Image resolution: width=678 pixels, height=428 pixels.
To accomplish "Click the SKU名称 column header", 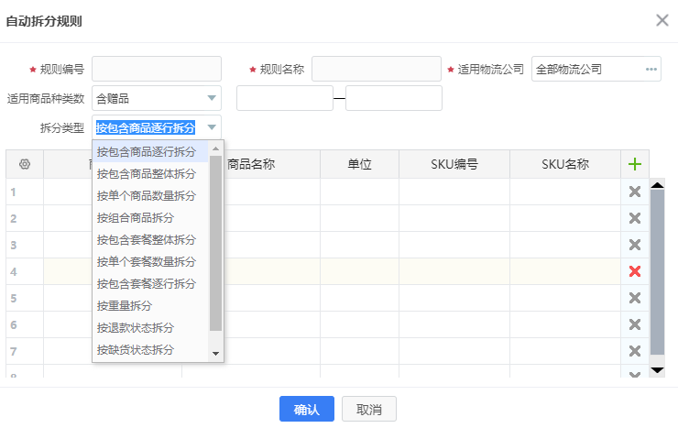I will tap(565, 164).
